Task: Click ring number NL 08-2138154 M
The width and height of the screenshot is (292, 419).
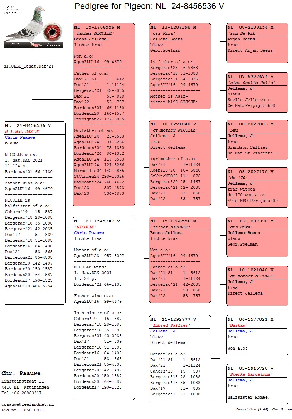Action: [250, 27]
